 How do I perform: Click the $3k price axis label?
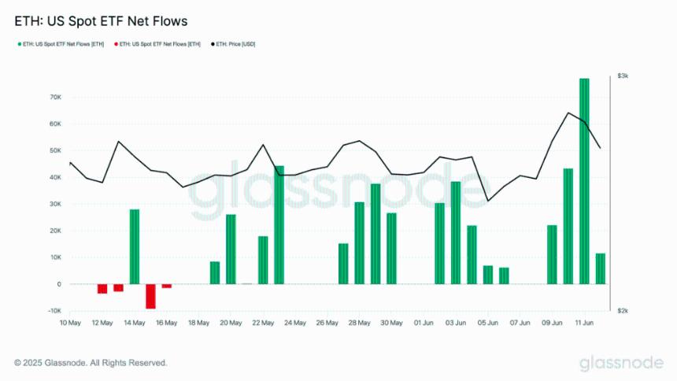click(x=623, y=76)
